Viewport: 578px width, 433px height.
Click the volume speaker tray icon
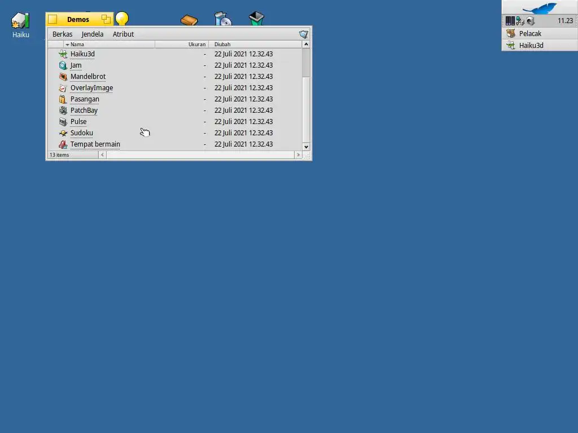click(x=531, y=21)
